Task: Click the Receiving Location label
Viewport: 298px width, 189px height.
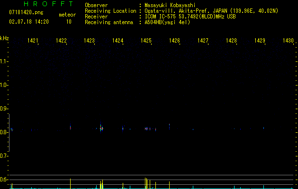Action: (110, 11)
